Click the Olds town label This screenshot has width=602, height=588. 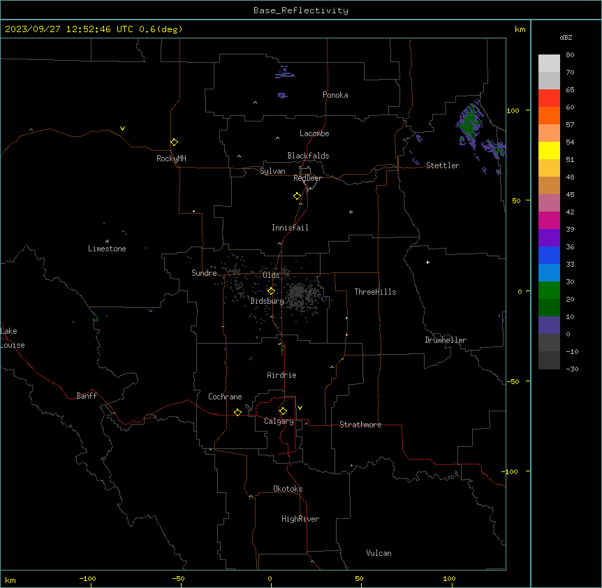271,275
